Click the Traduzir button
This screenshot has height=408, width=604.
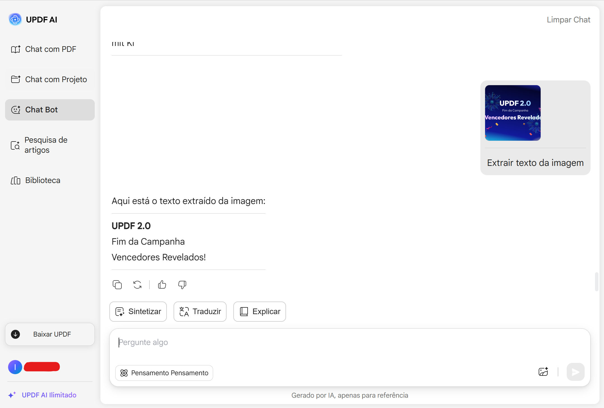[200, 311]
